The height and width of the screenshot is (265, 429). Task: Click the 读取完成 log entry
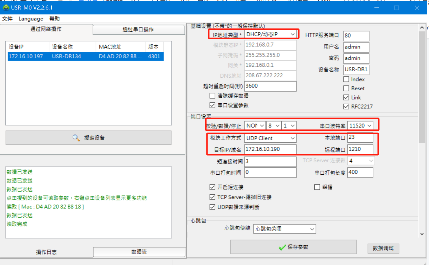coord(17,224)
